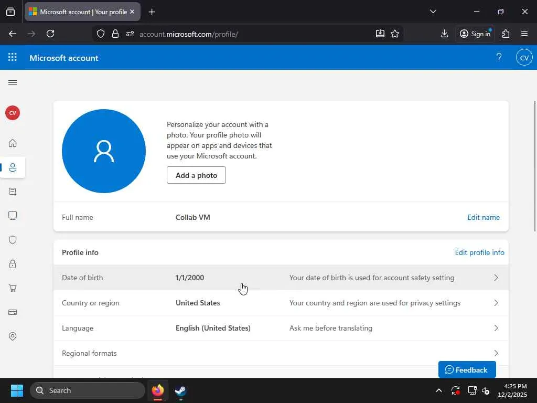The image size is (537, 403).
Task: Open the Microsoft apps grid launcher
Action: (x=13, y=57)
